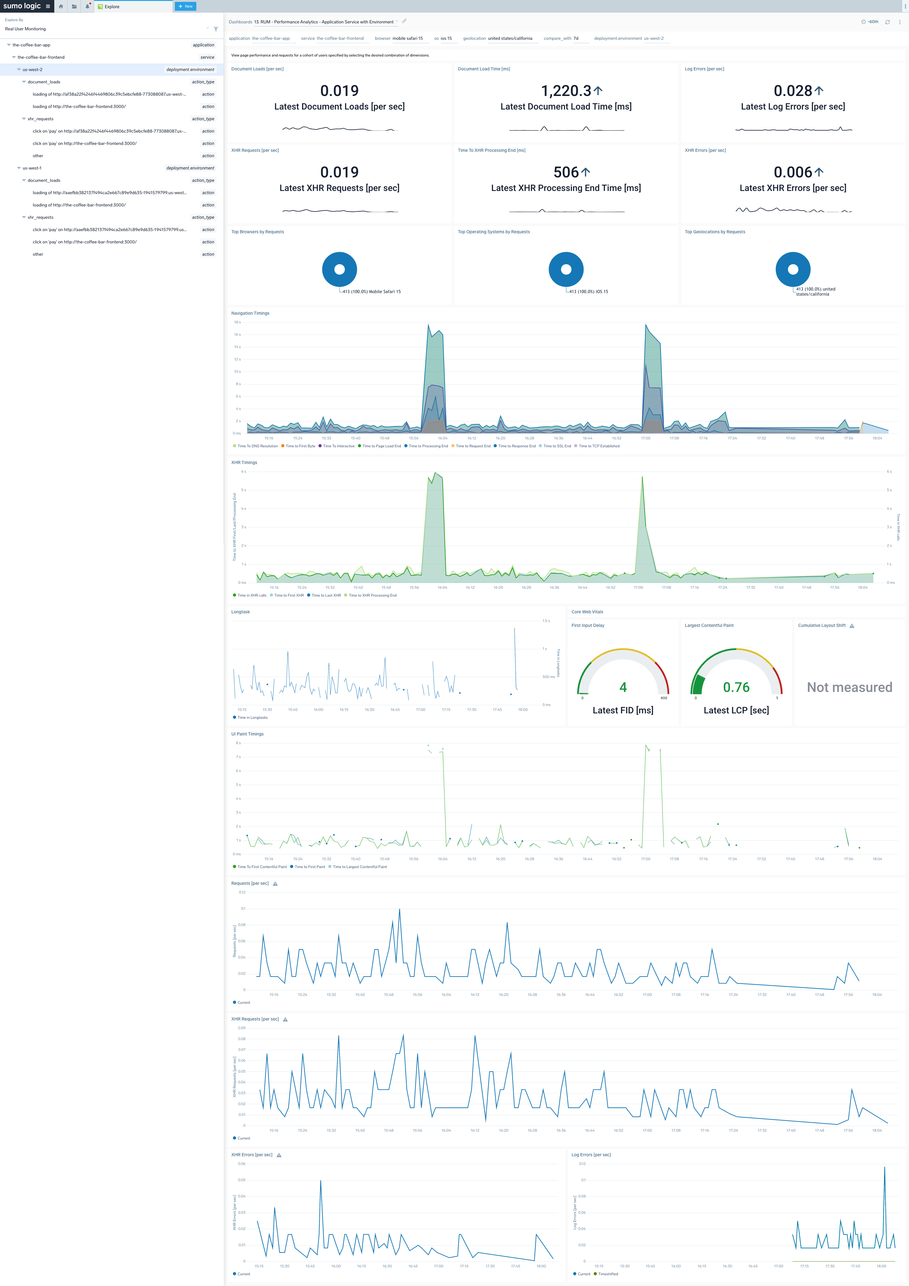Toggle Time to First XHR legend series

pyautogui.click(x=288, y=595)
